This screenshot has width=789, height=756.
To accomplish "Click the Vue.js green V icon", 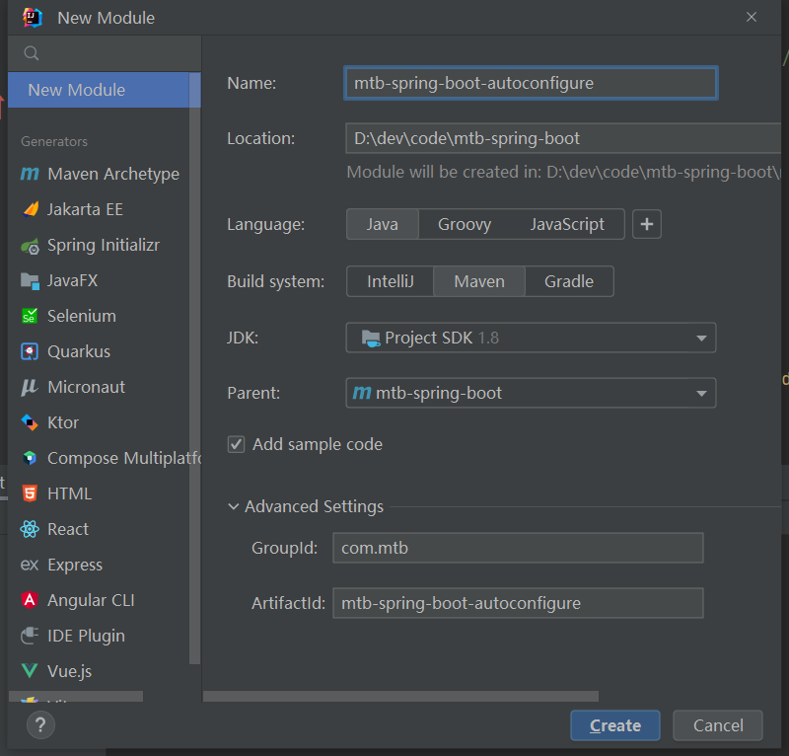I will point(30,671).
